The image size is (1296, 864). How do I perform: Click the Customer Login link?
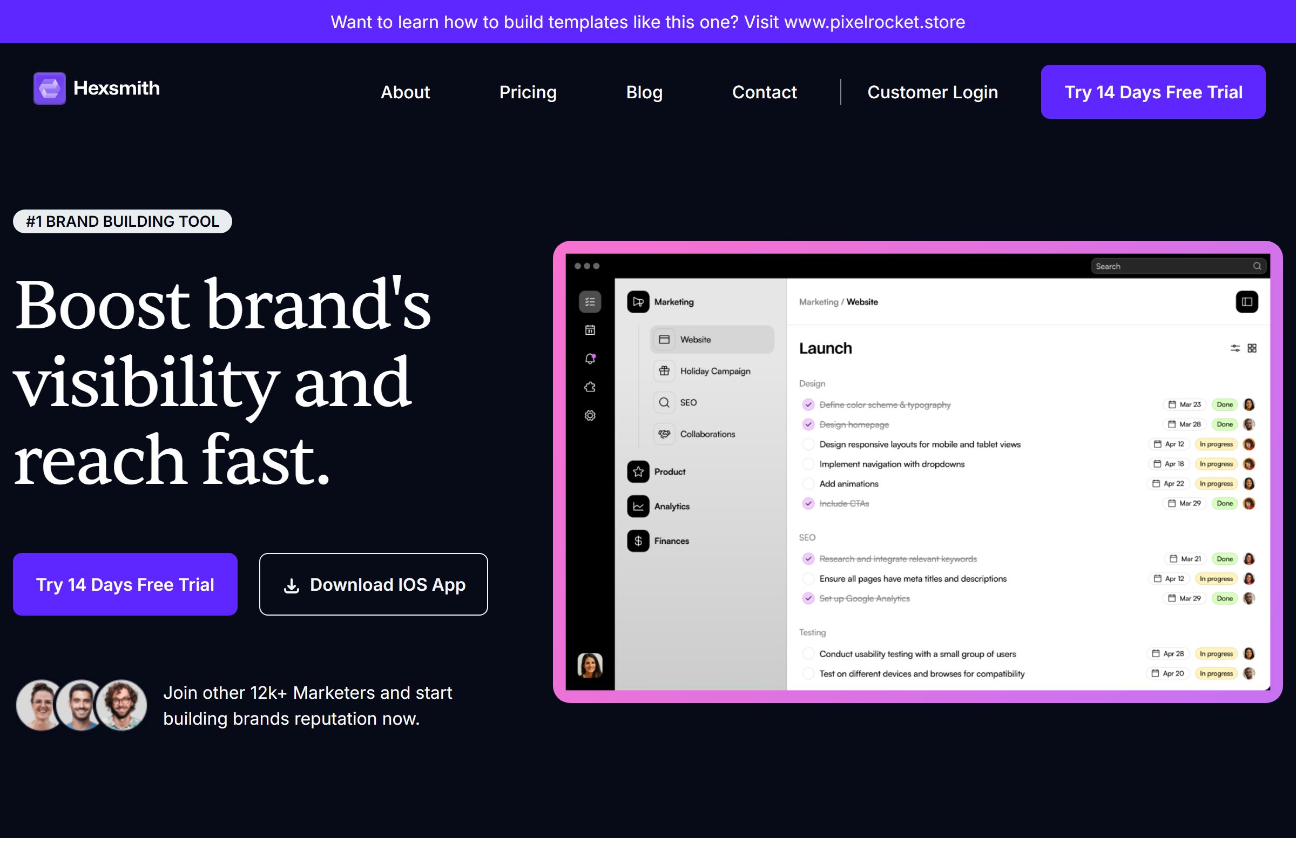point(933,92)
